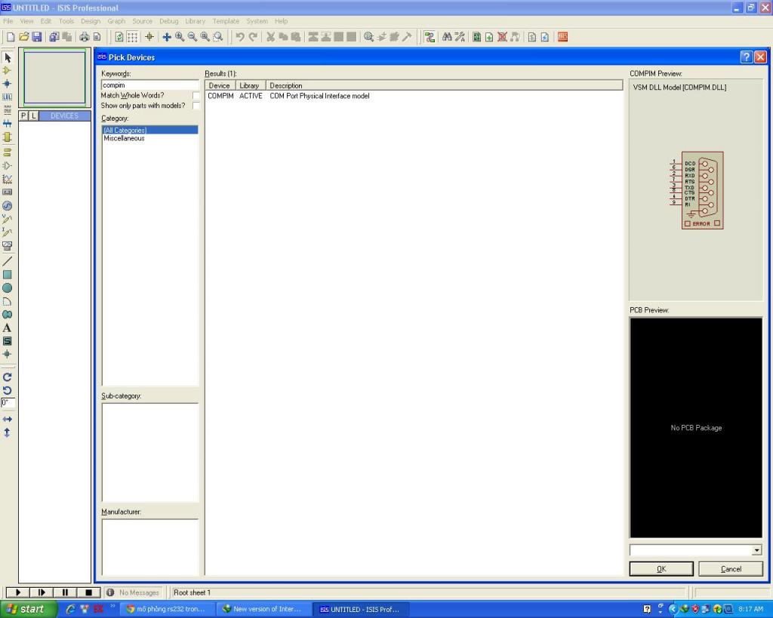The image size is (773, 618).
Task: Click the Keywords field containing compim
Action: click(150, 85)
